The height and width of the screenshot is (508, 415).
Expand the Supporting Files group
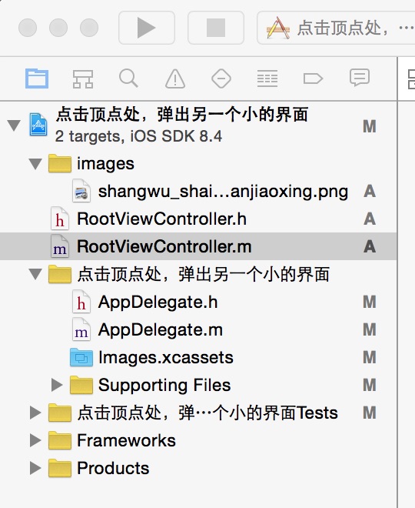click(57, 385)
